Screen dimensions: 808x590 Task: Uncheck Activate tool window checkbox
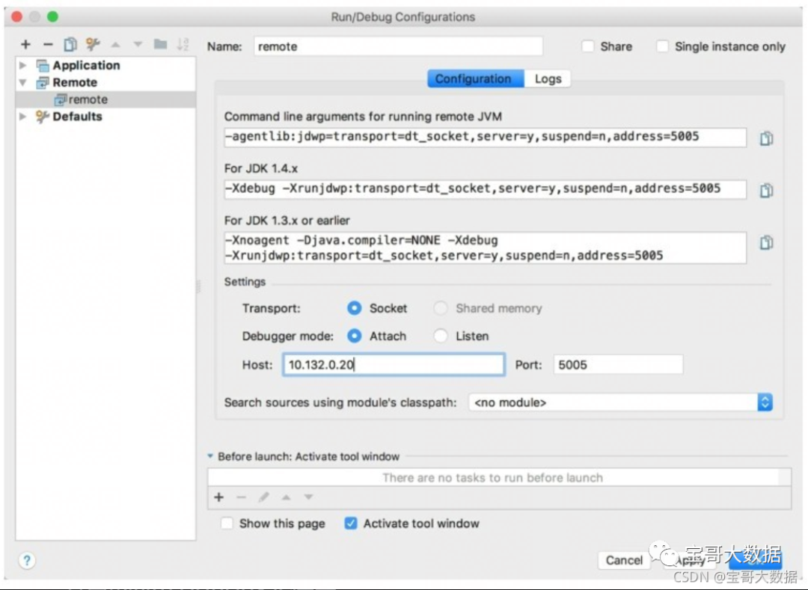point(351,523)
